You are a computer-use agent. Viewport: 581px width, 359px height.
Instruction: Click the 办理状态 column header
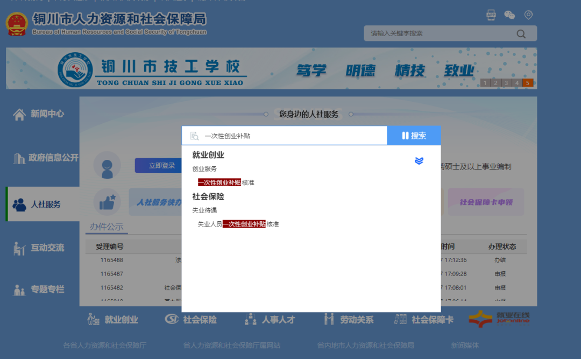(x=502, y=247)
